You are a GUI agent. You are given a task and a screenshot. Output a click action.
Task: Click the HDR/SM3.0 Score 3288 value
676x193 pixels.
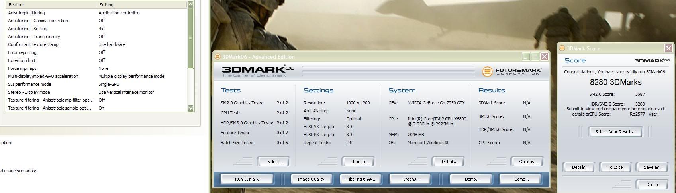(640, 104)
